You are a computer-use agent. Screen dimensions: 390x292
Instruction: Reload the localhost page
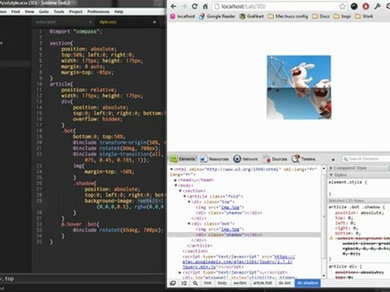(x=195, y=6)
